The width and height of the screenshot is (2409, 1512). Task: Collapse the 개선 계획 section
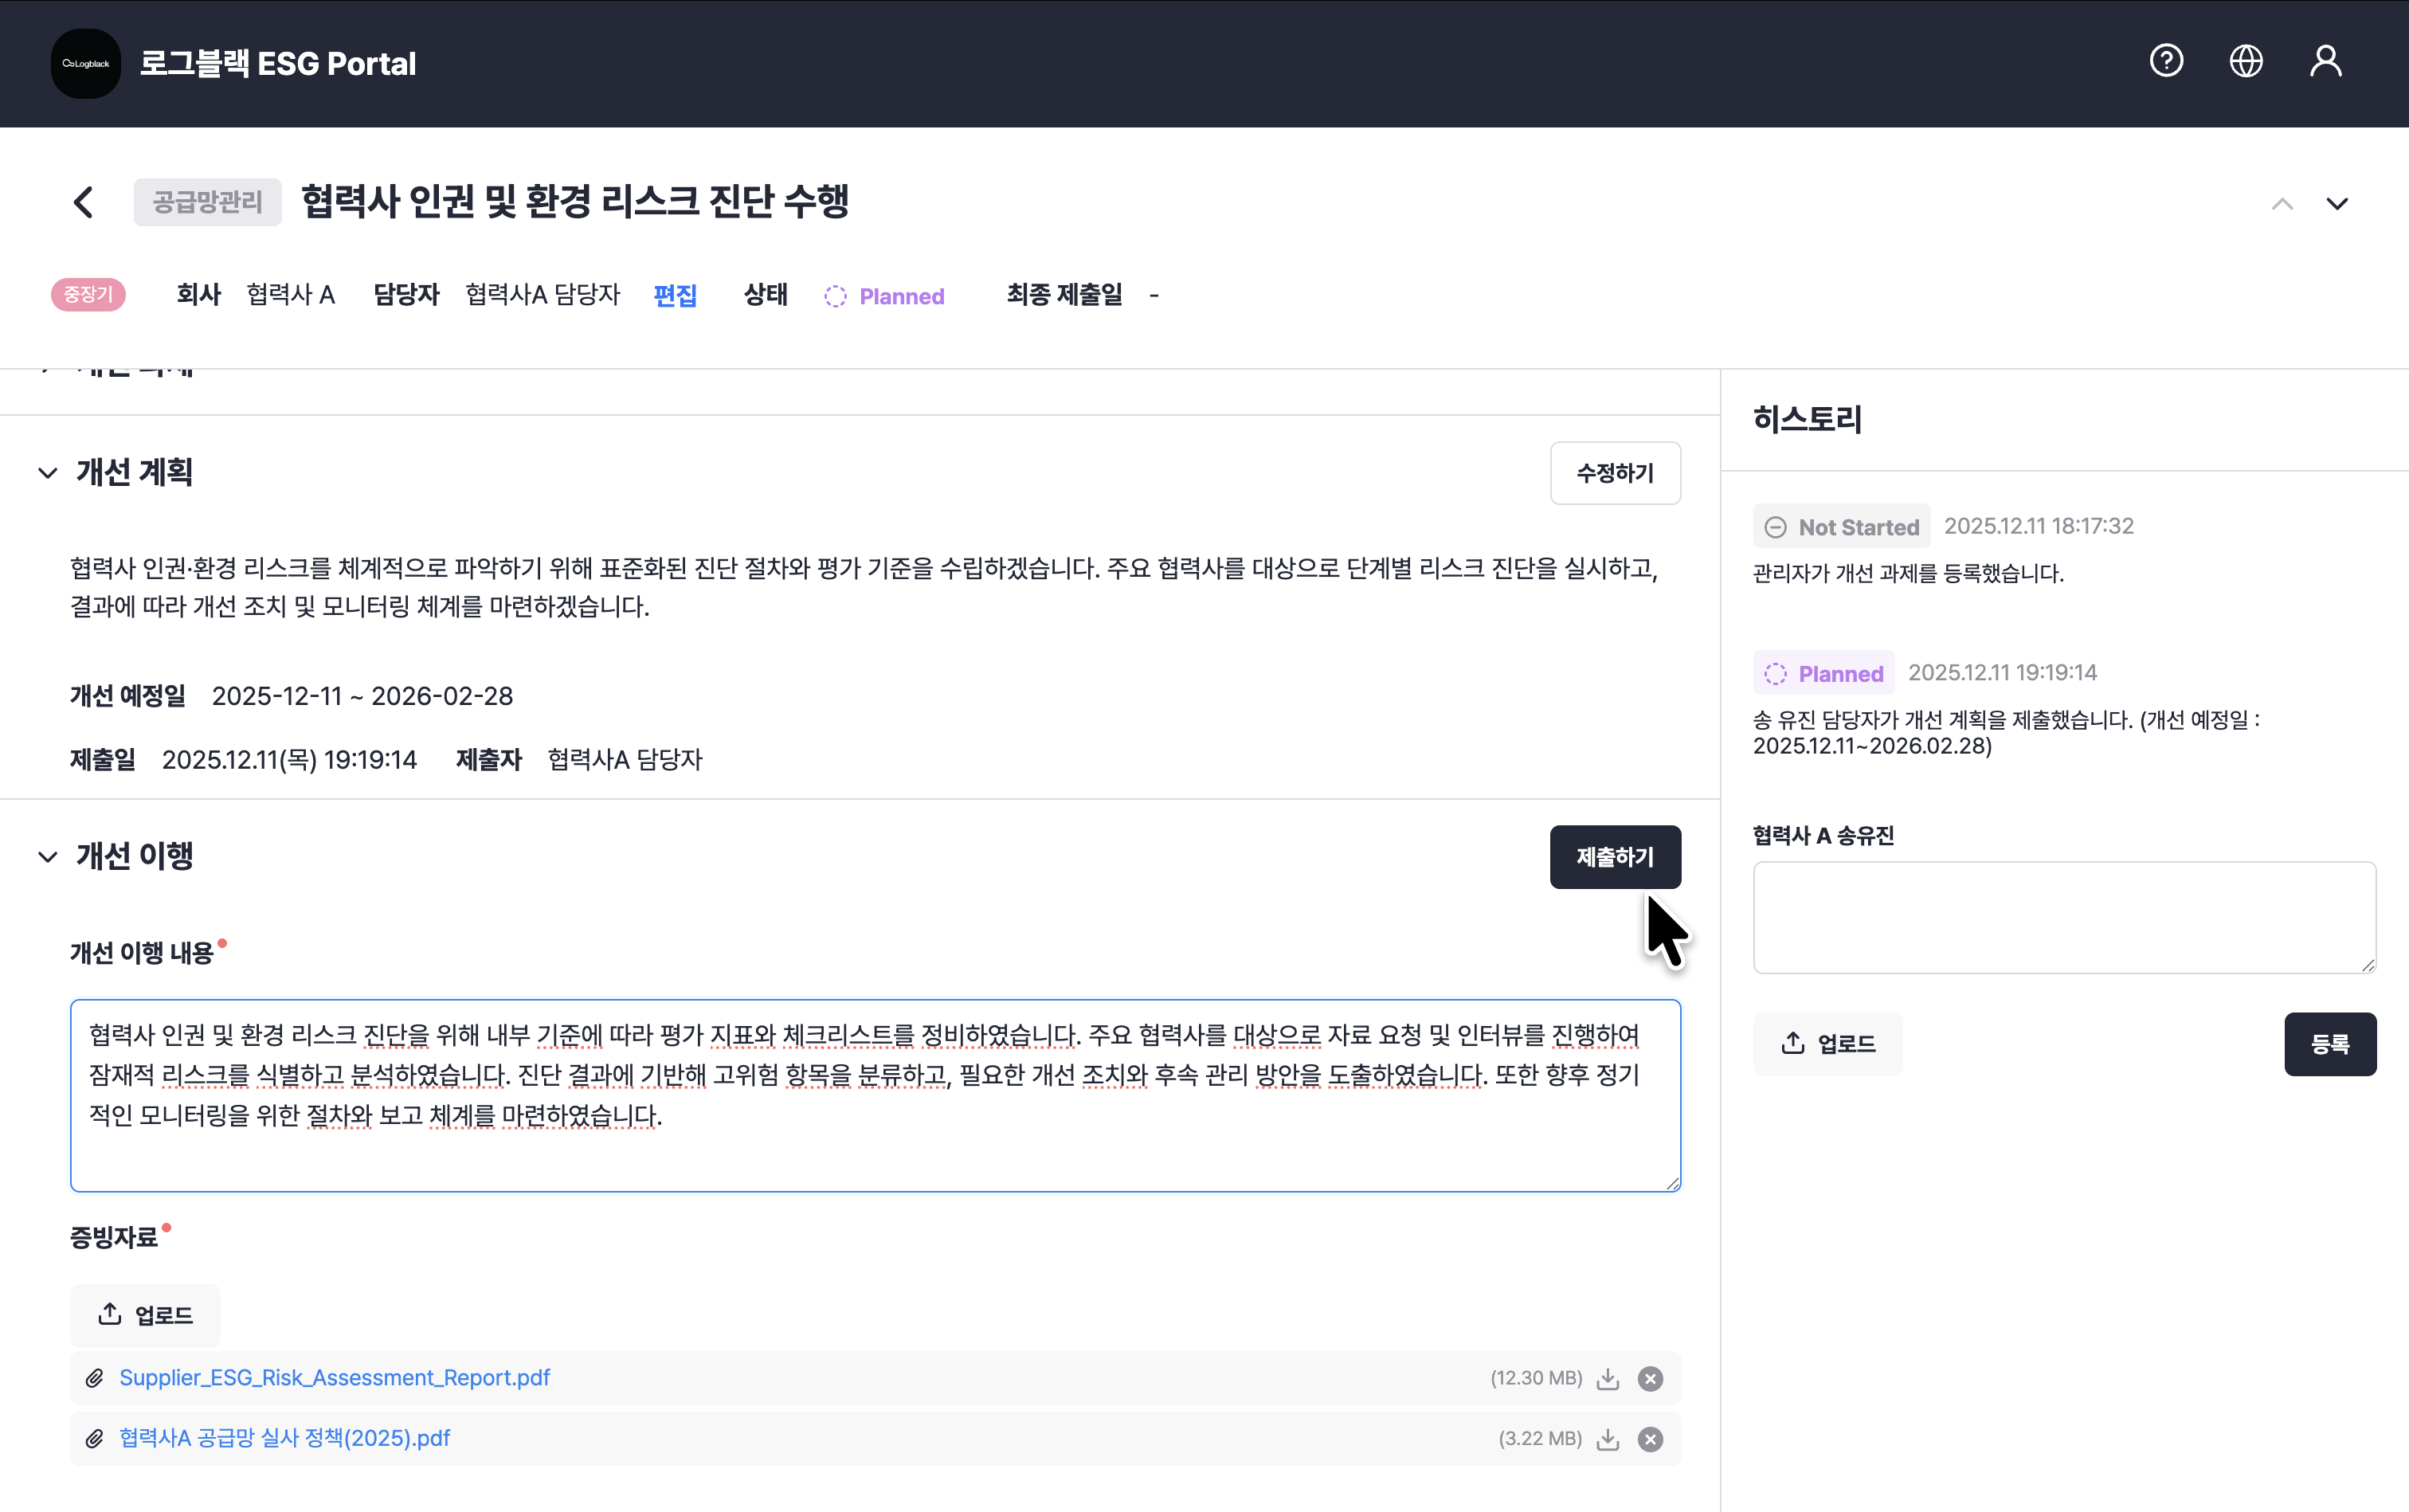click(47, 473)
